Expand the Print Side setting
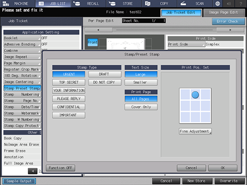The width and height of the screenshot is (247, 185). click(x=186, y=44)
